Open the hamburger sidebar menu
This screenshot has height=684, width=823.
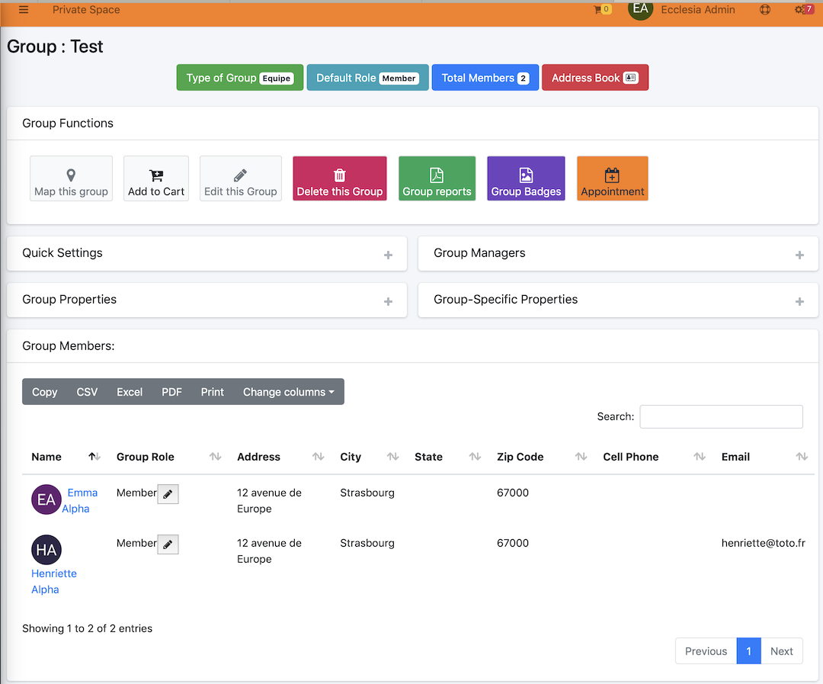(x=24, y=9)
